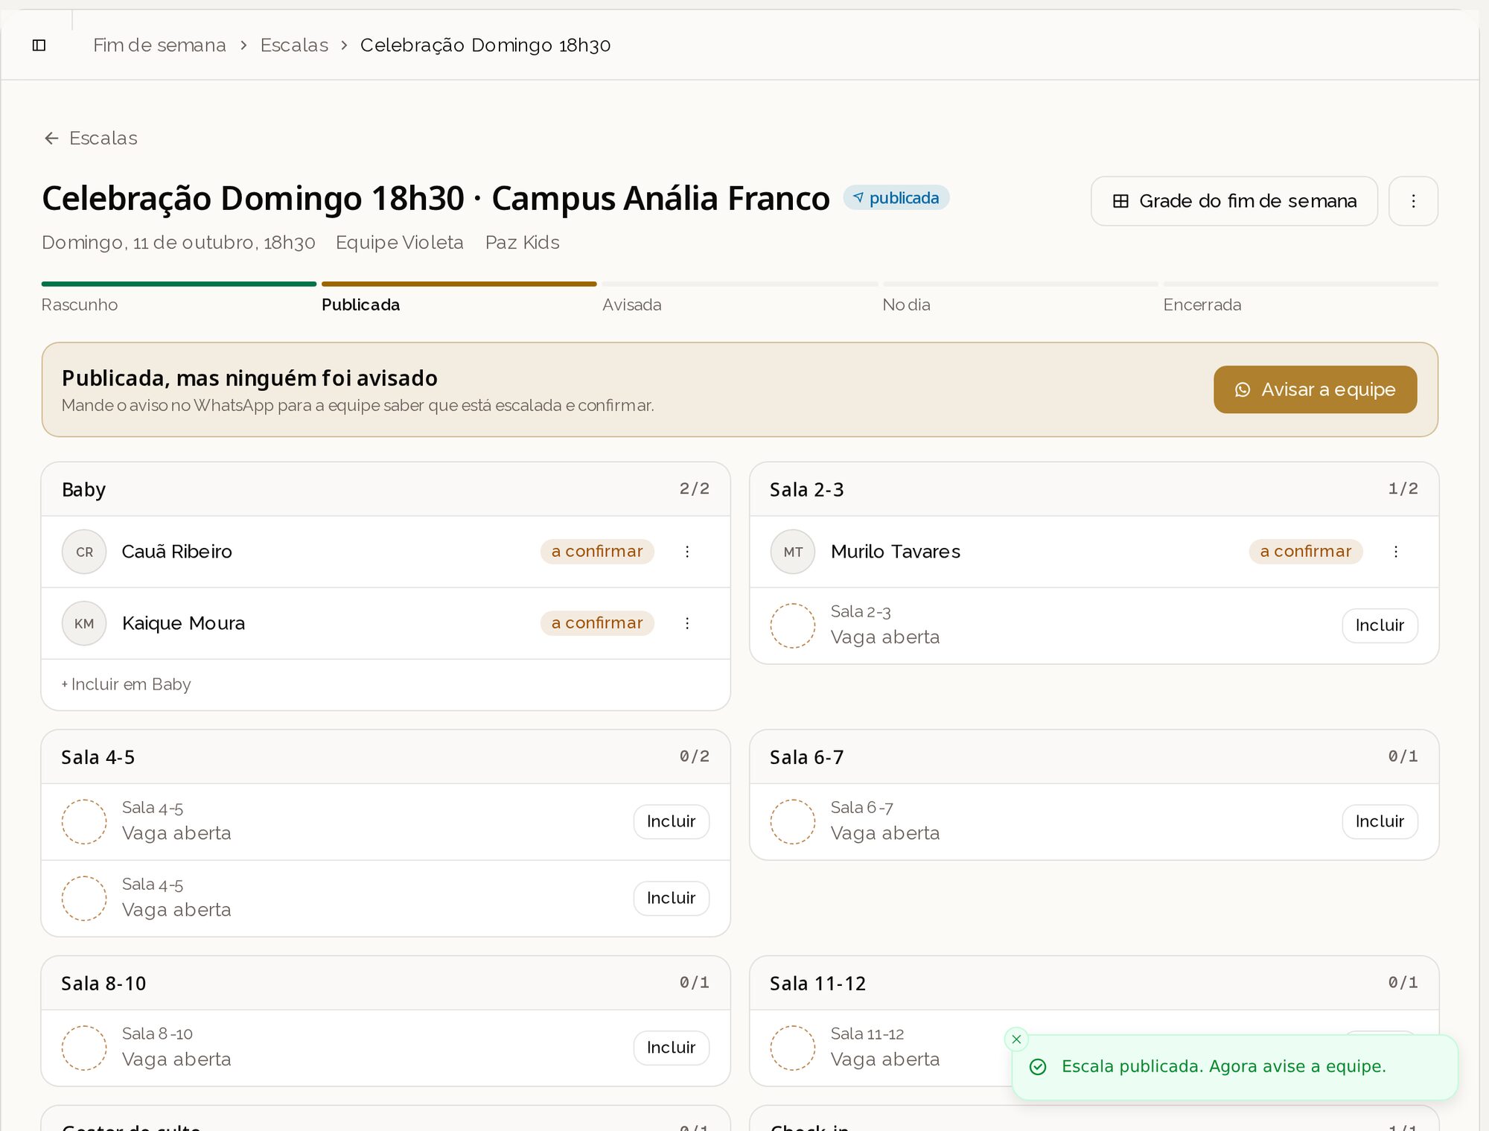The width and height of the screenshot is (1489, 1131).
Task: Click the back arrow beside Escalas
Action: coord(51,138)
